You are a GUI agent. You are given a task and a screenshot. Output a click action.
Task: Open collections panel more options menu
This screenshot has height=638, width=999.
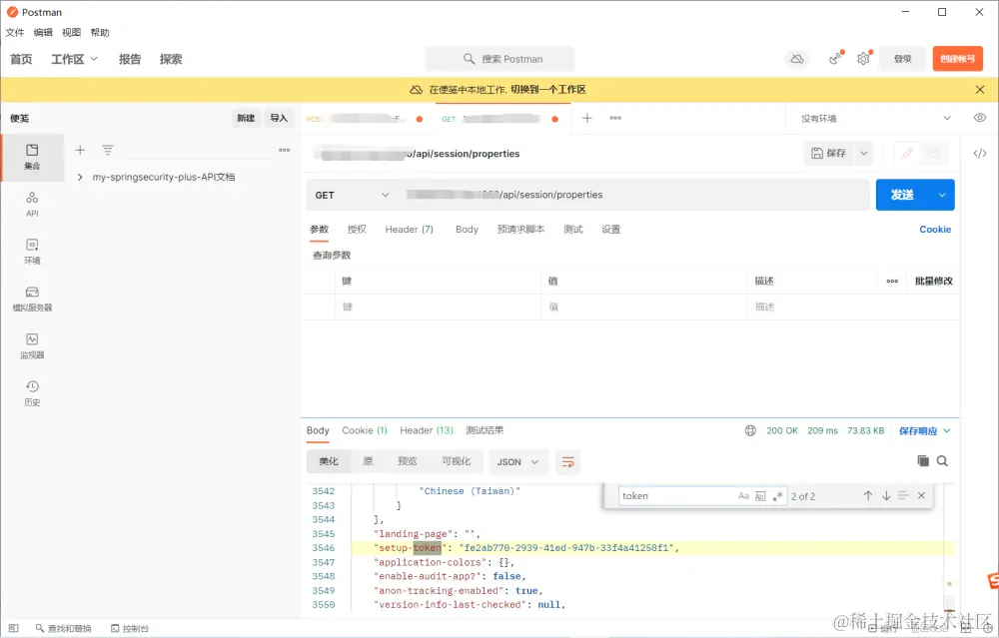click(284, 151)
